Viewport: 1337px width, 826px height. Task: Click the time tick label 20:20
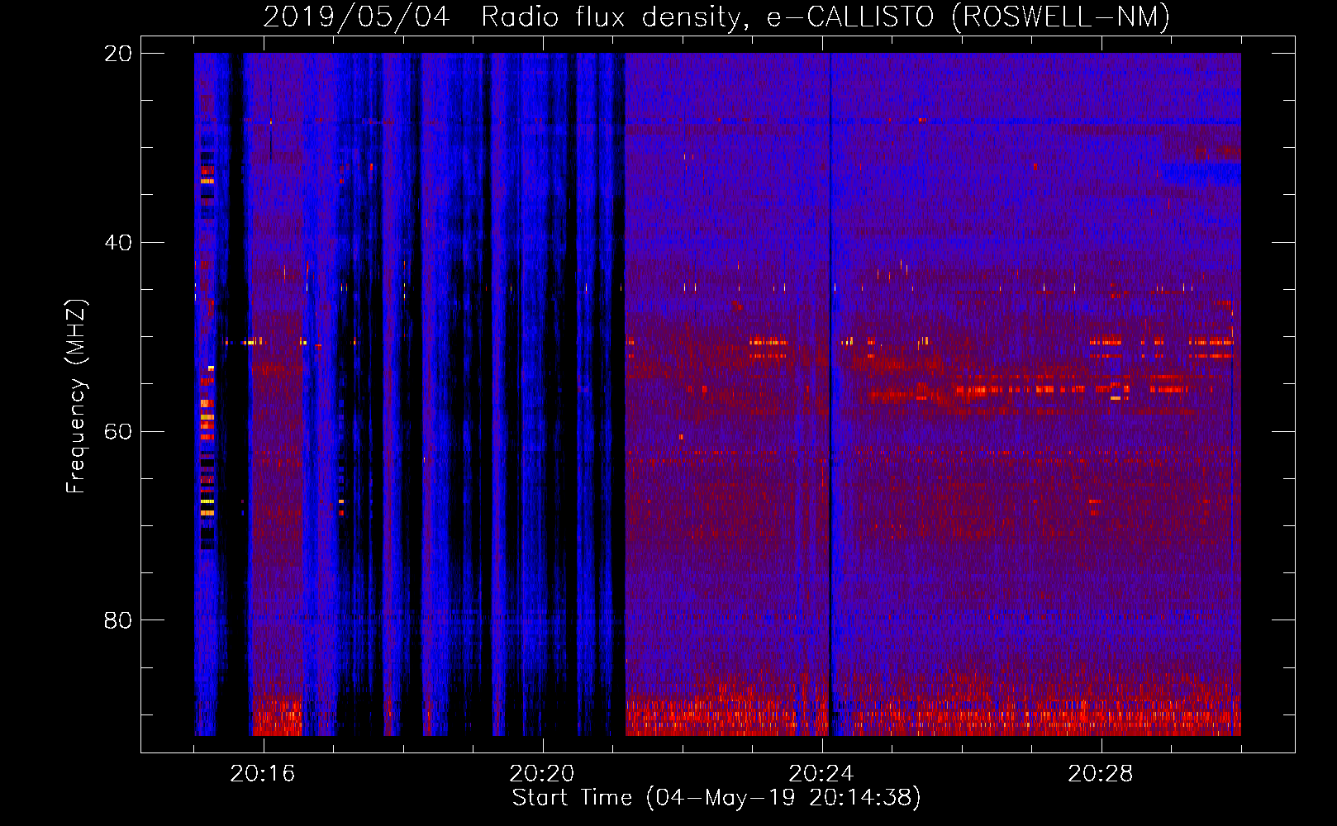tap(542, 774)
